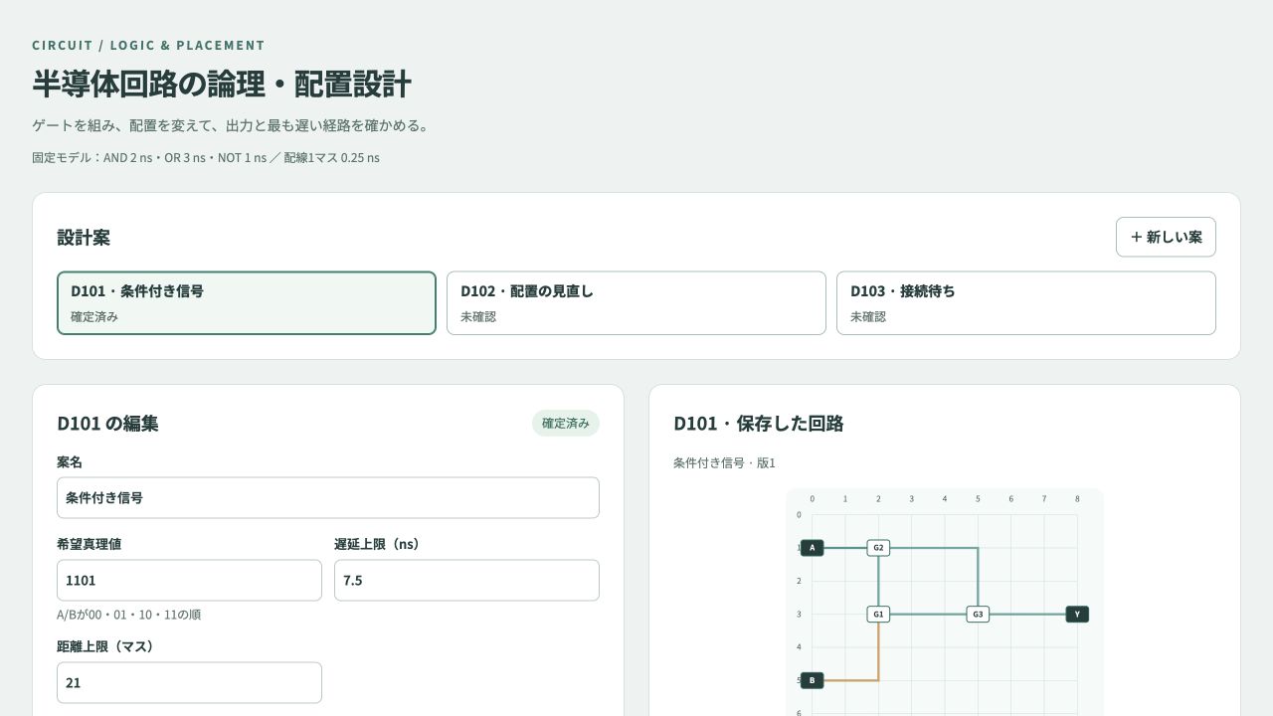Click the A/Bが00・01・10・11の順 hint text
This screenshot has height=716, width=1273.
(129, 615)
